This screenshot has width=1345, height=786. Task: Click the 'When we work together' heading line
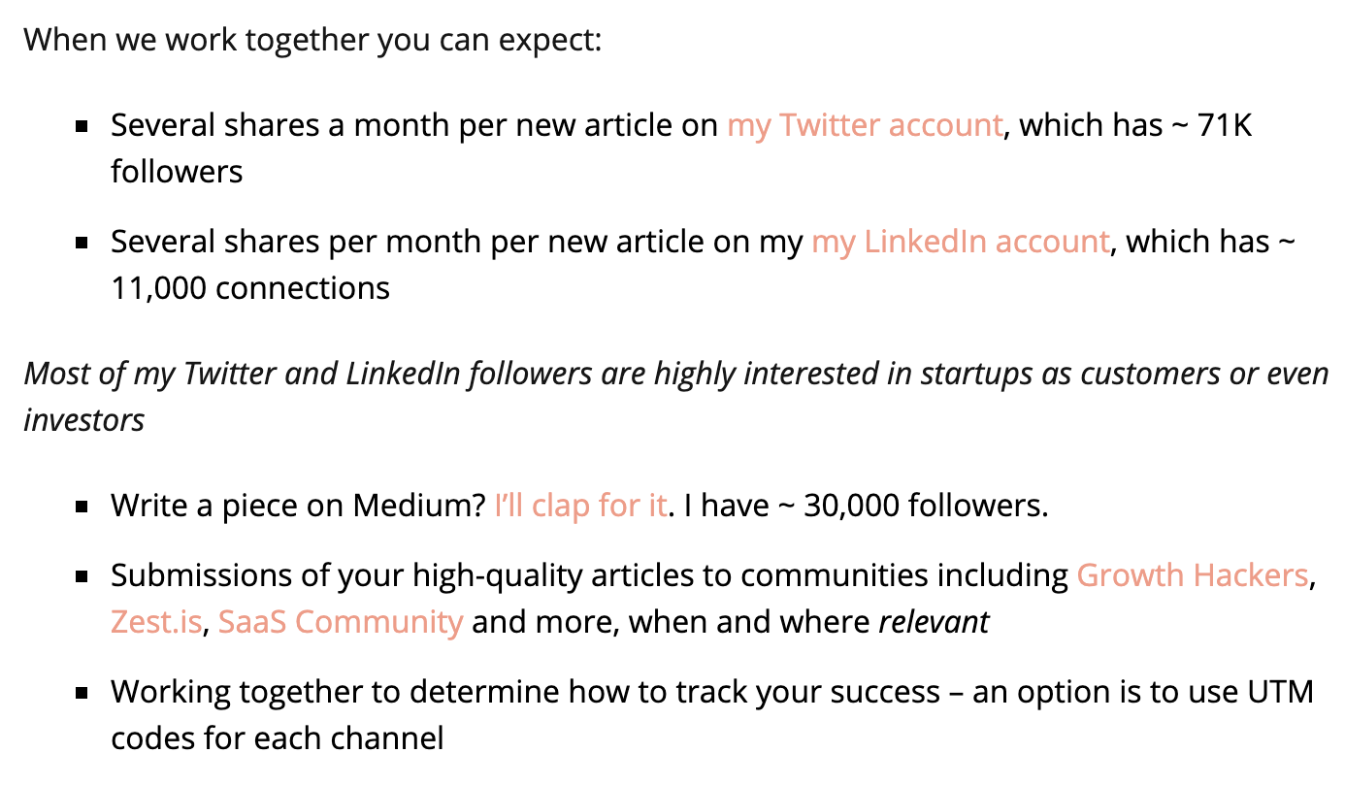tap(312, 41)
